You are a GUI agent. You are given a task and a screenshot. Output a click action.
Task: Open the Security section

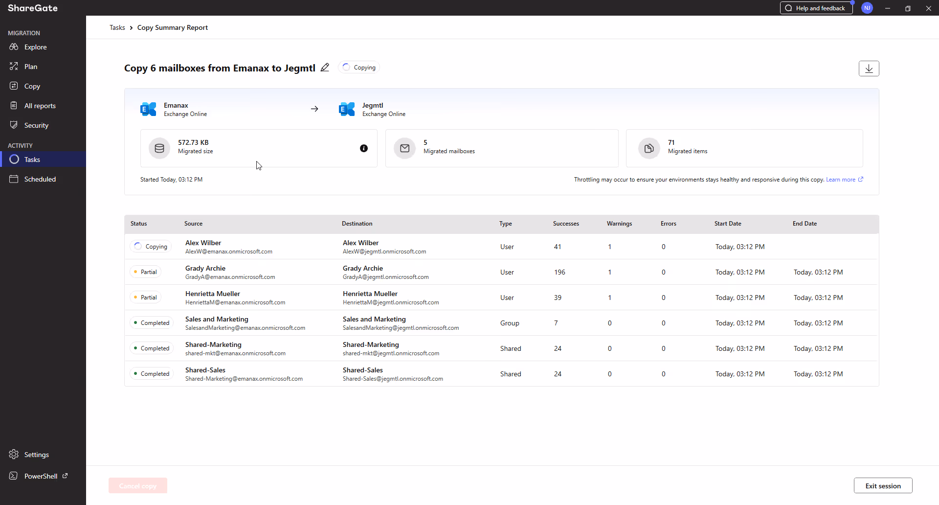pyautogui.click(x=36, y=125)
